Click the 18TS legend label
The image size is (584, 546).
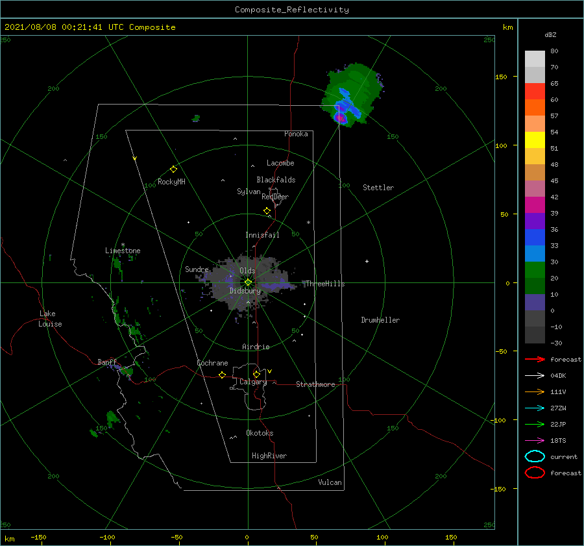coord(558,441)
